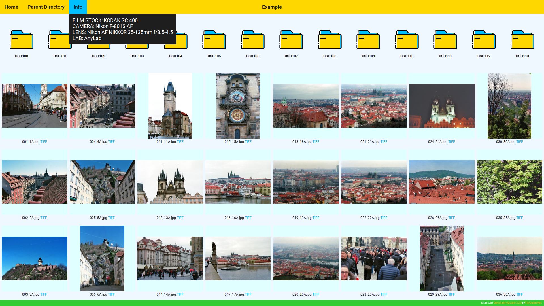Open TIFF link for 001_1A.jpg

click(x=44, y=142)
